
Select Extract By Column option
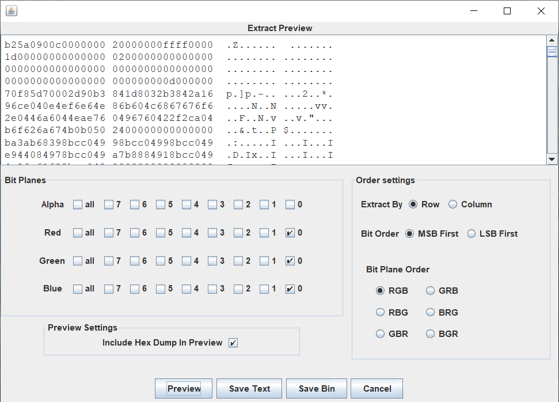(x=452, y=204)
